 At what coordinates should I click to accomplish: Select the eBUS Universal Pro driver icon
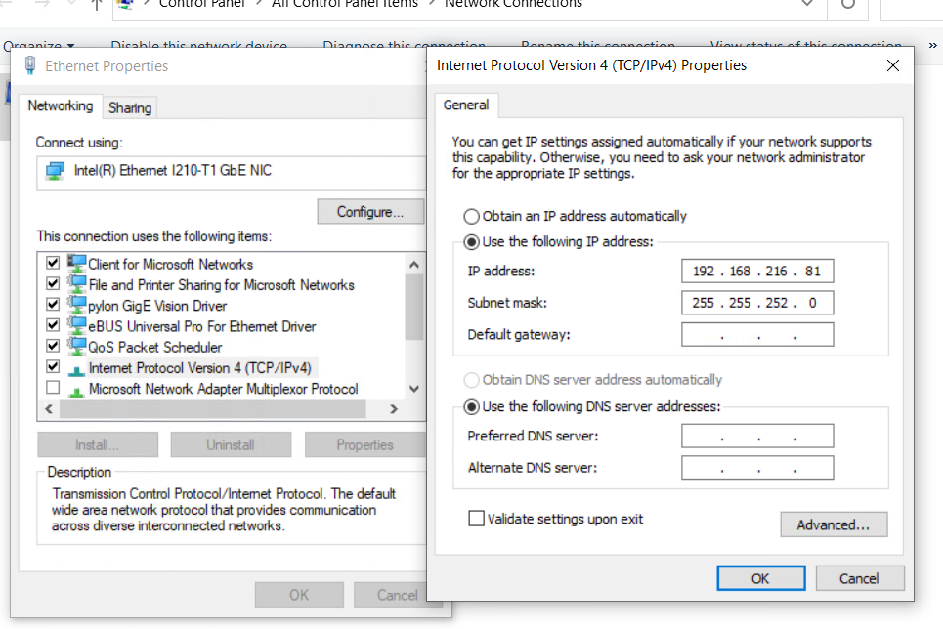coord(76,325)
